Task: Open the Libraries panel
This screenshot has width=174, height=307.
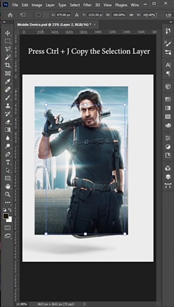Action: (168, 156)
